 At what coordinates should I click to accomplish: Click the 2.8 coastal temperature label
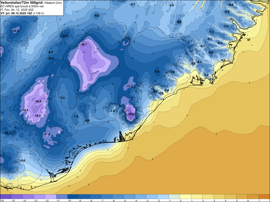coord(212,79)
